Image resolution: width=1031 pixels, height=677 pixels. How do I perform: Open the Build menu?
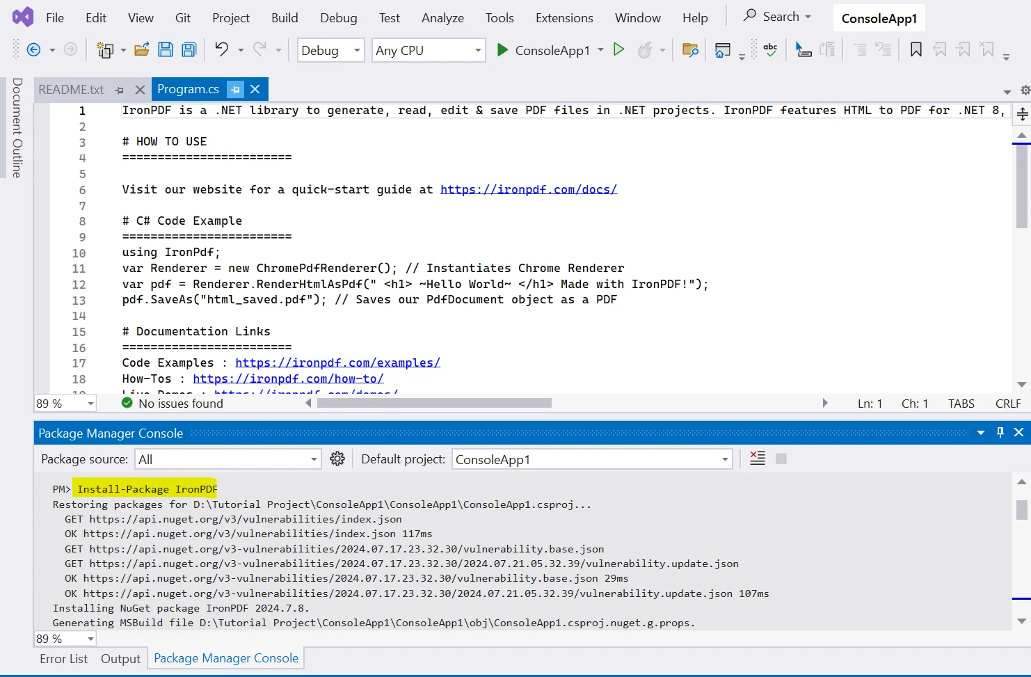(285, 18)
